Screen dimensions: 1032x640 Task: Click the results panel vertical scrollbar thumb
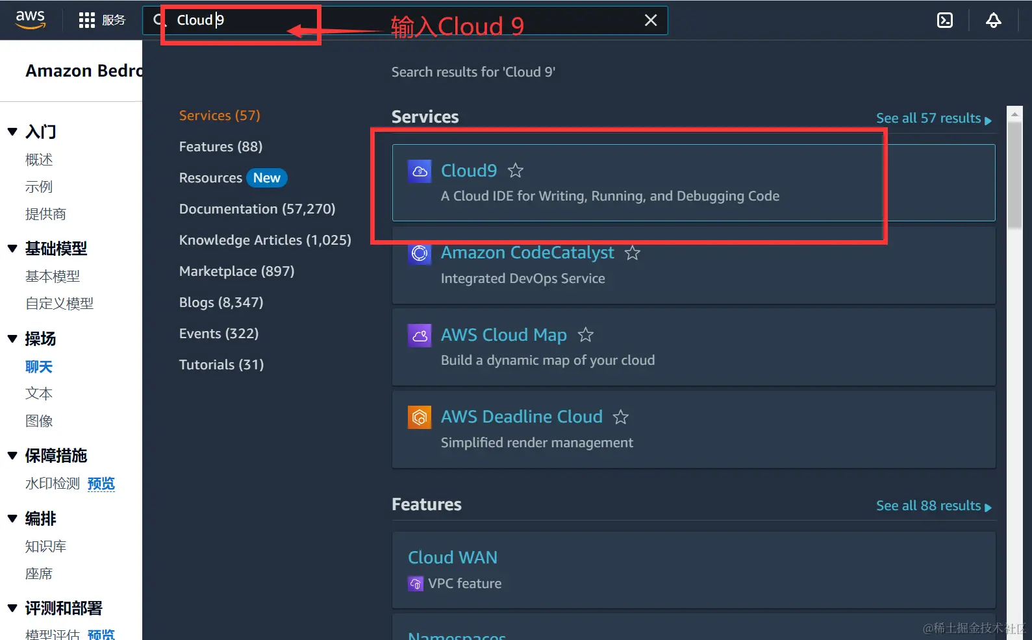tap(1014, 175)
